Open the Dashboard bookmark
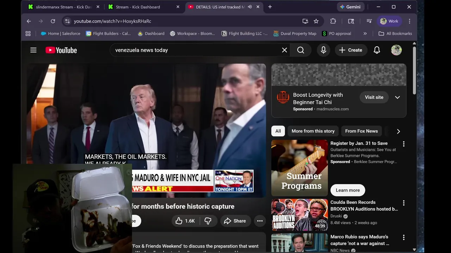The height and width of the screenshot is (253, 451). point(151,33)
